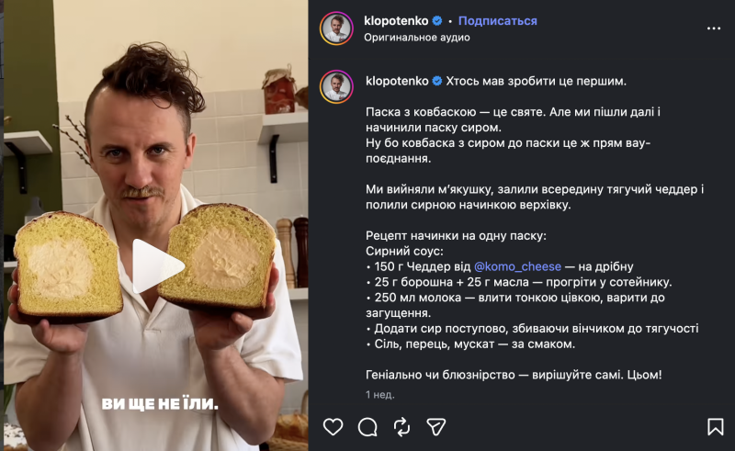Play the video with center play button
The width and height of the screenshot is (735, 451).
click(156, 265)
